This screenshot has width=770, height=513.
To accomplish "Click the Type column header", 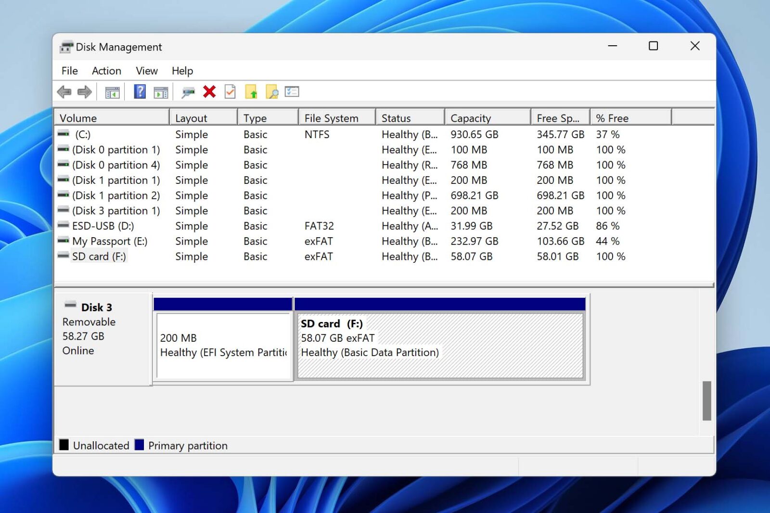I will tap(268, 118).
